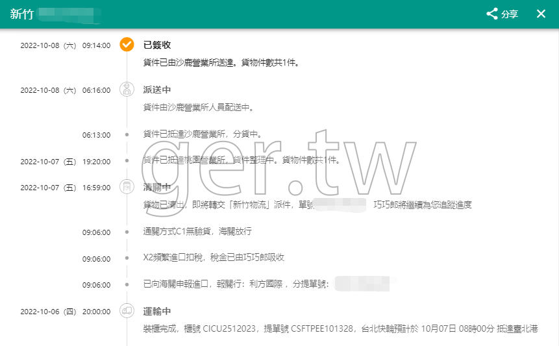Click text 已向海關申報進口，報關行：利方國際
The image size is (559, 346).
[213, 284]
